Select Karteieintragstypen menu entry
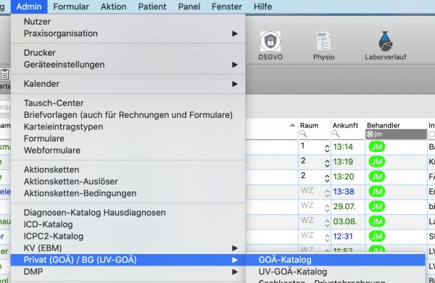435x283 pixels. [x=128, y=127]
